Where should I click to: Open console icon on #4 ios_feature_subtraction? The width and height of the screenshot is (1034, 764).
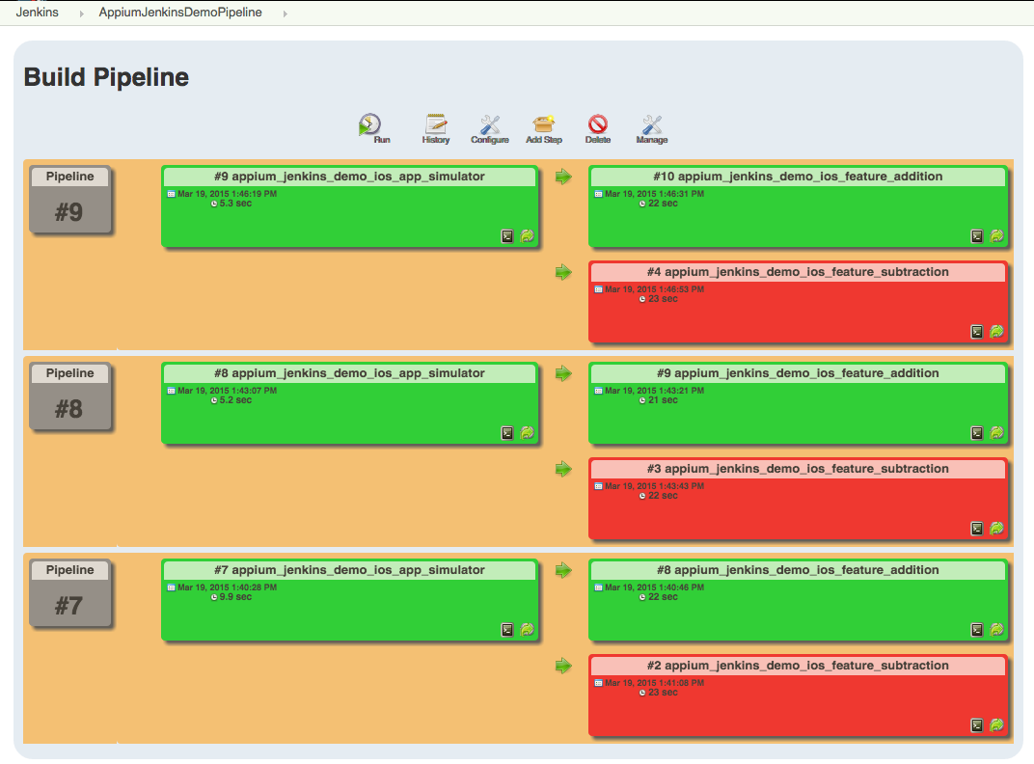977,332
